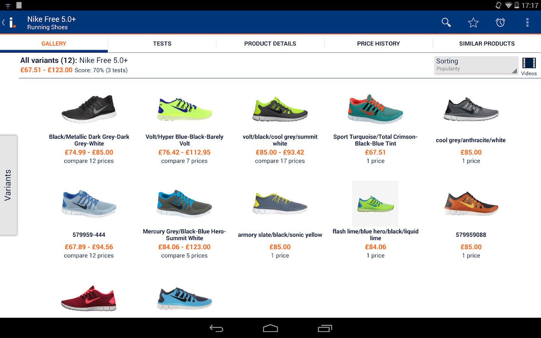
Task: Tap price range '£76.42 - £112.95'
Action: point(184,152)
